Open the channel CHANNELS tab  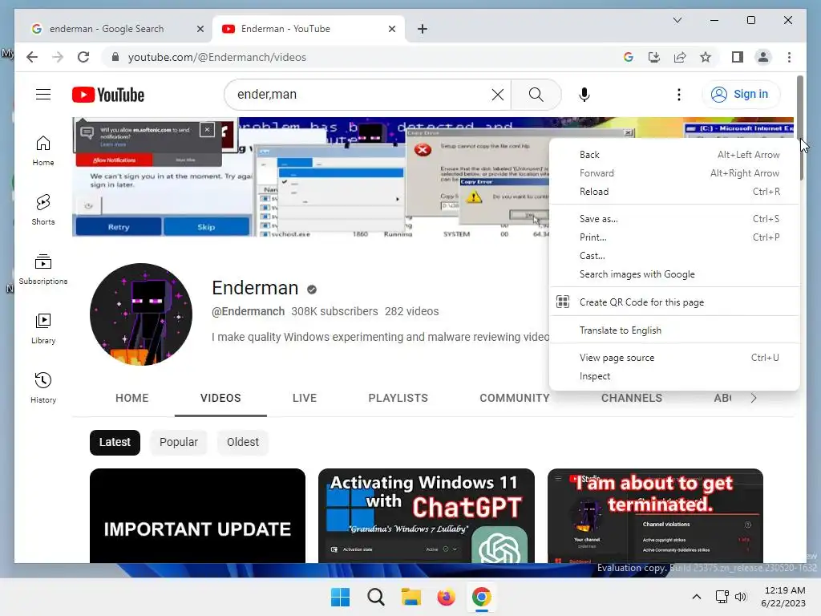pyautogui.click(x=632, y=398)
